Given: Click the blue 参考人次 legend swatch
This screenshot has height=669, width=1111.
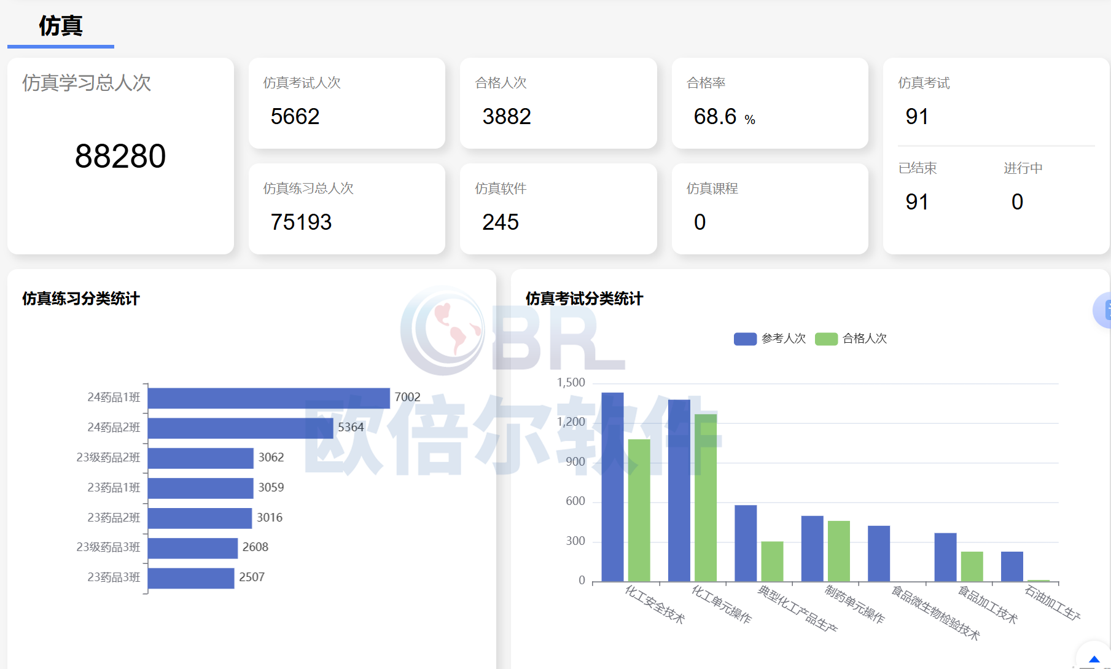Looking at the screenshot, I should (x=745, y=339).
